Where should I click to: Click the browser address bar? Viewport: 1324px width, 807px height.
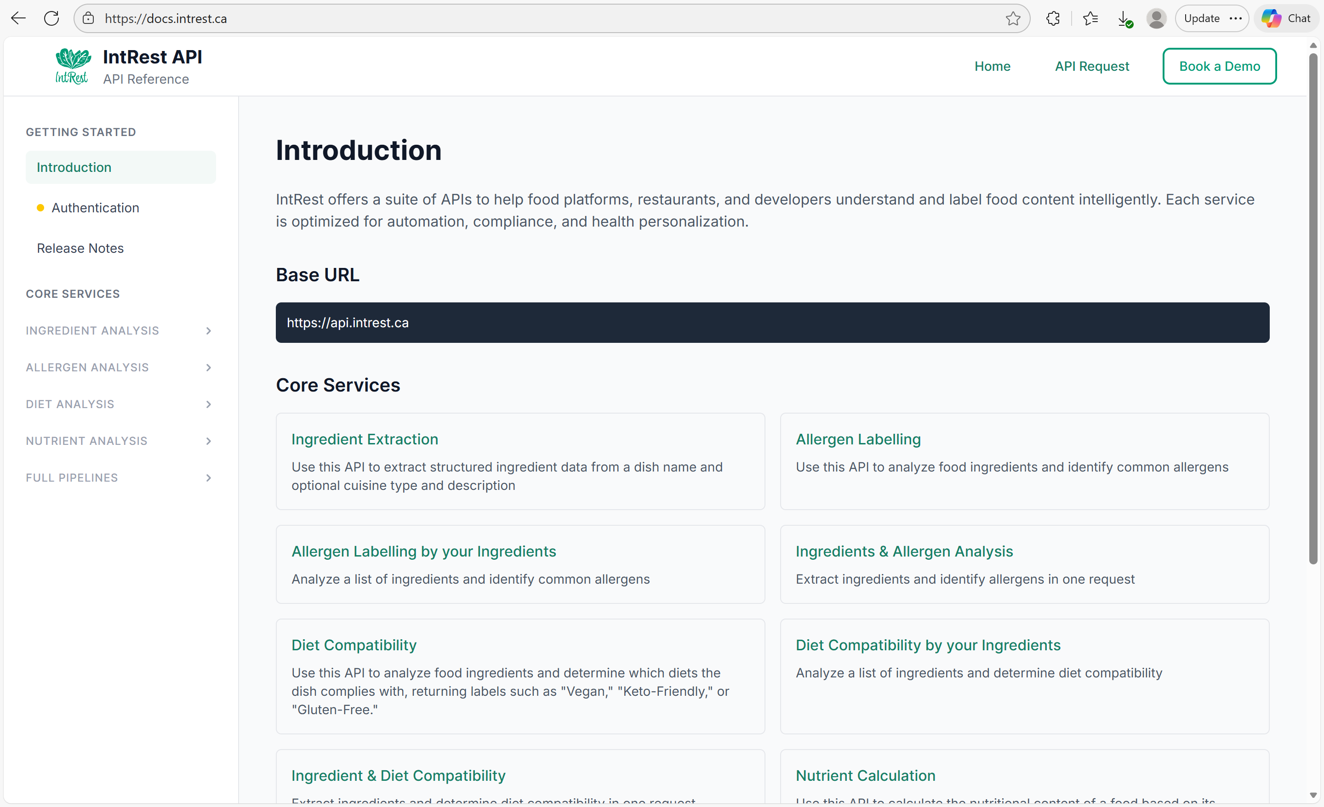(537, 18)
